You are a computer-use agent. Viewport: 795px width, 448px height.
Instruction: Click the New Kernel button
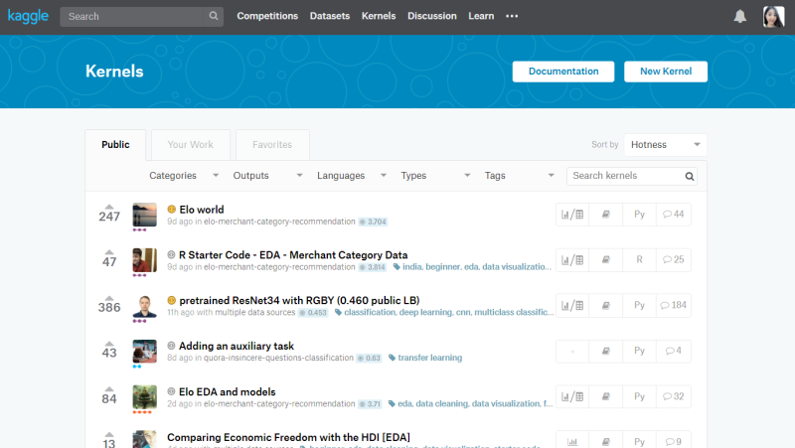click(666, 72)
